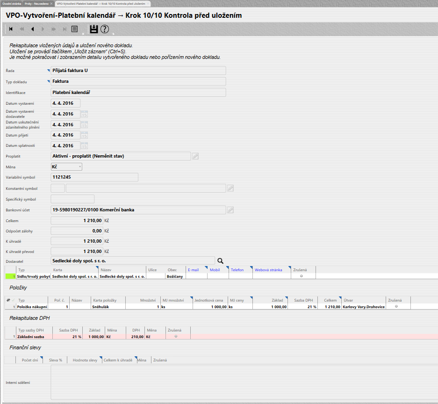Go back to the previous step arrow
The width and height of the screenshot is (438, 404).
click(32, 29)
